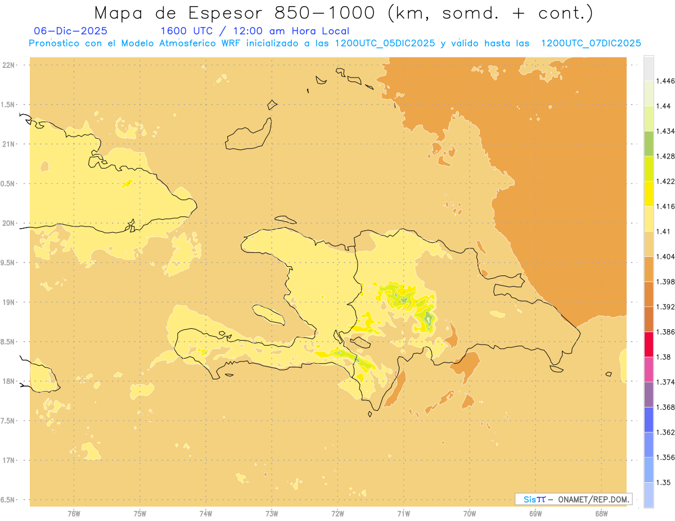The width and height of the screenshot is (675, 521).
Task: Click the "1.44" colorbar value
Action: pos(664,106)
